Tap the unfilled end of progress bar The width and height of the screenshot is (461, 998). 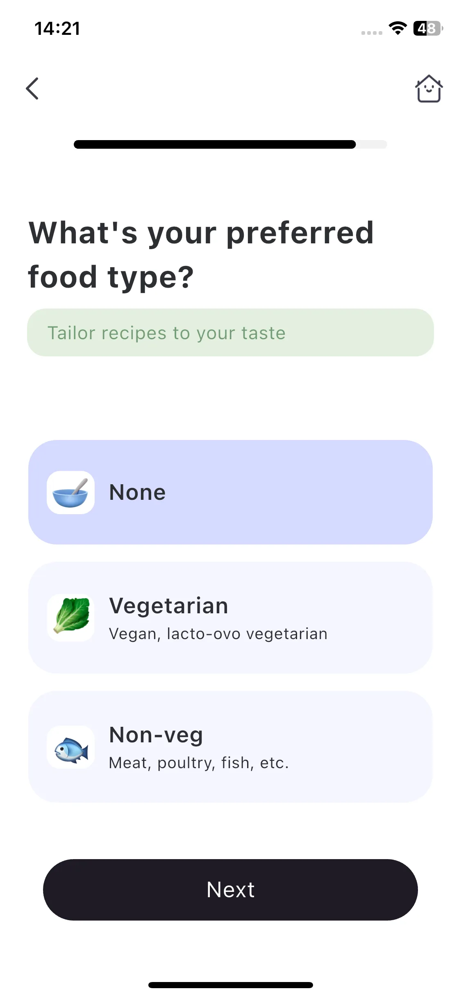tap(371, 144)
